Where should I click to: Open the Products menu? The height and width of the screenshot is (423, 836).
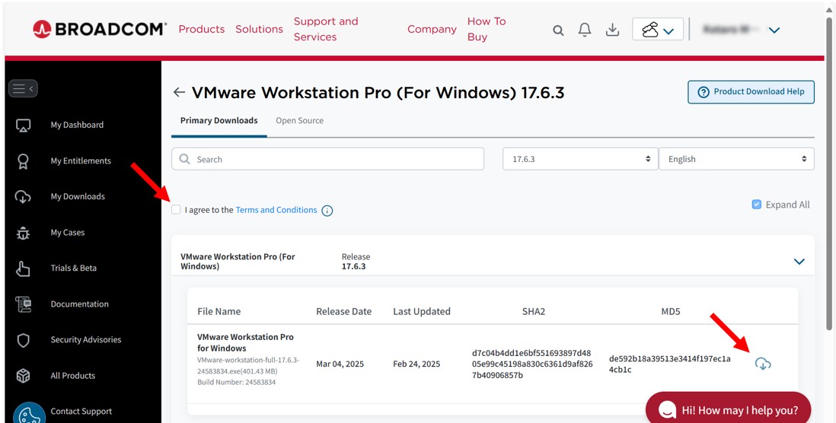click(x=202, y=30)
